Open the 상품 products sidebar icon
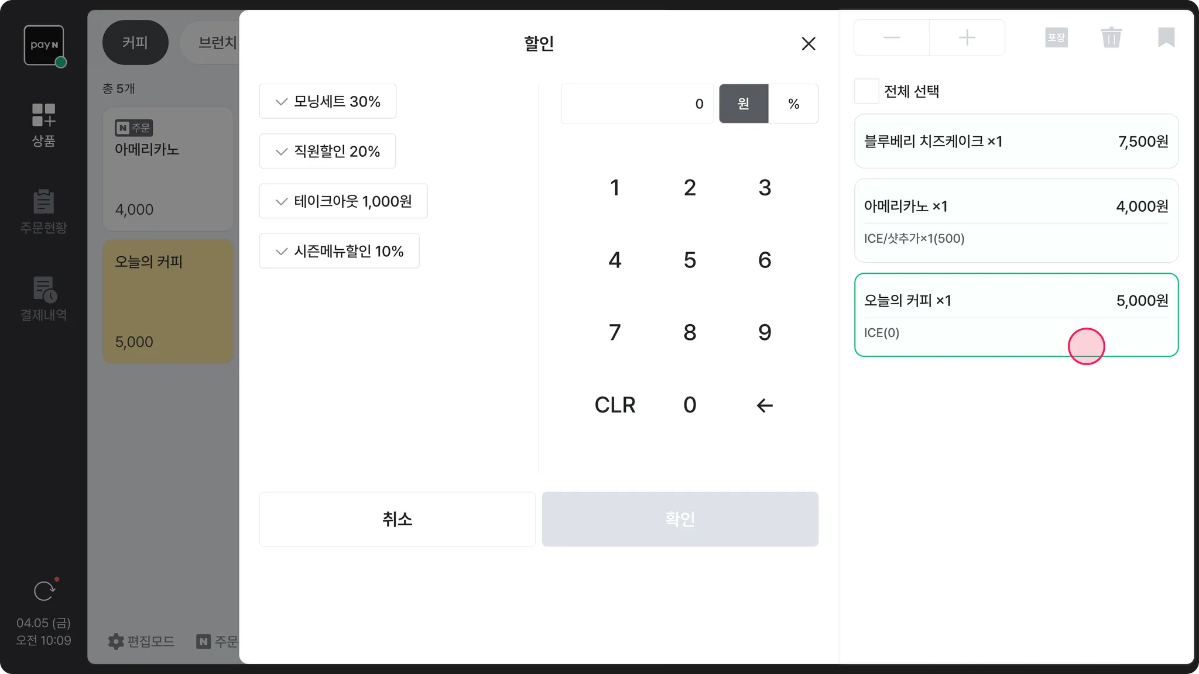Image resolution: width=1199 pixels, height=674 pixels. pos(43,125)
